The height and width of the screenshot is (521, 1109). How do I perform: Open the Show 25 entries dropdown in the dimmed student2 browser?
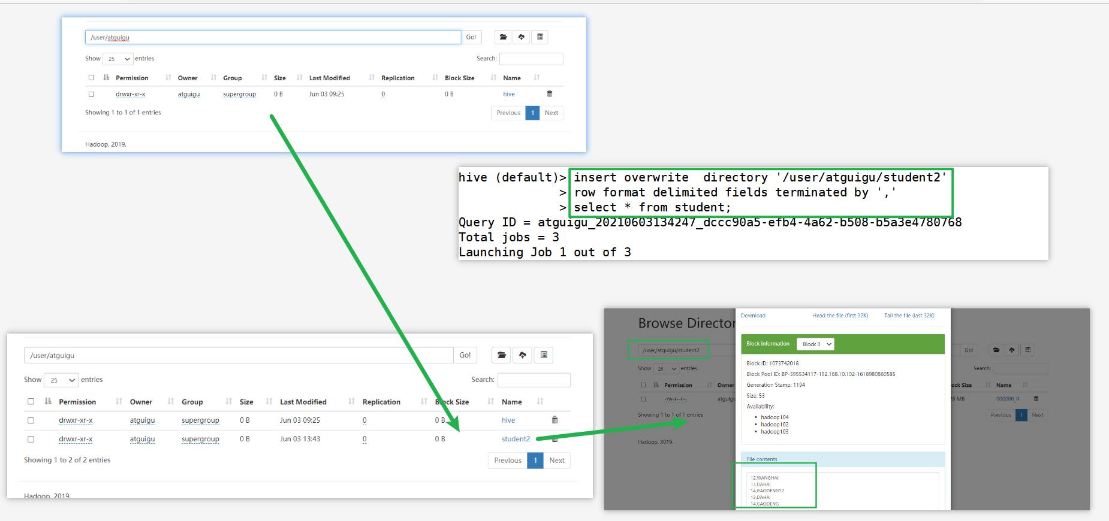(x=667, y=368)
